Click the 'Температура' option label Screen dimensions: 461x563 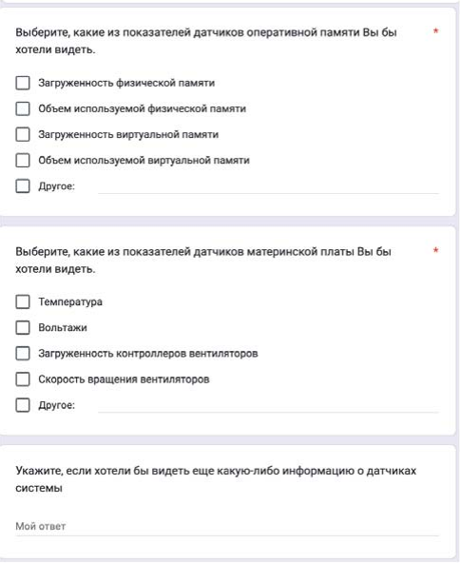70,302
